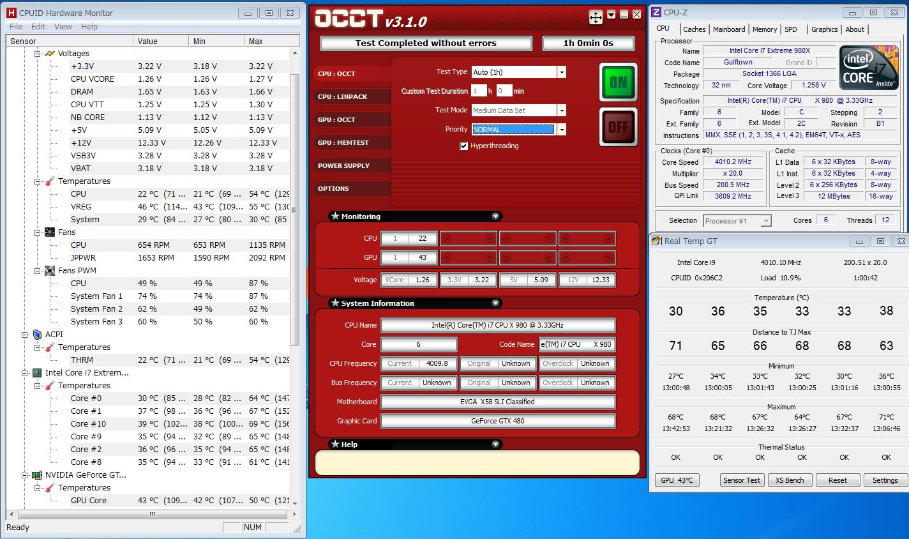
Task: Click the CPU-Z title bar icon
Action: [x=656, y=12]
